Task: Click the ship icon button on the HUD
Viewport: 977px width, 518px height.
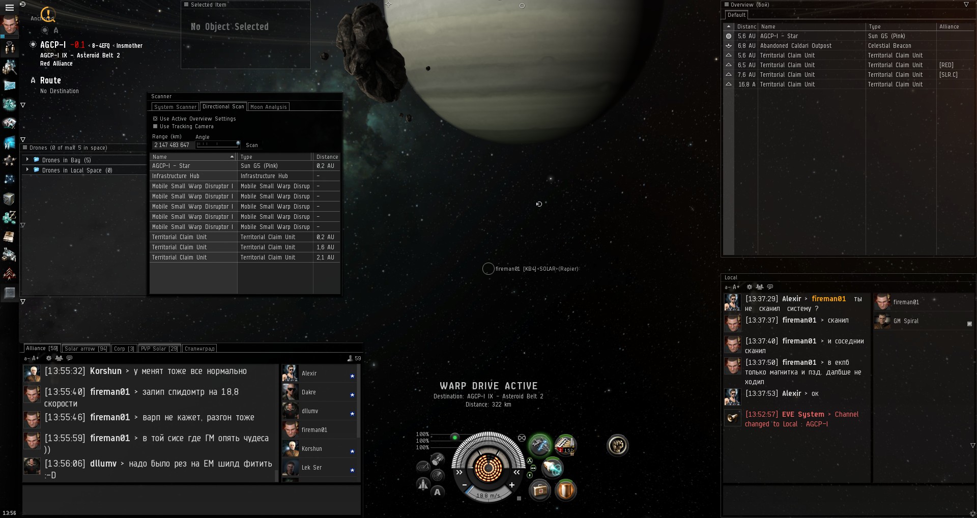Action: (x=423, y=483)
